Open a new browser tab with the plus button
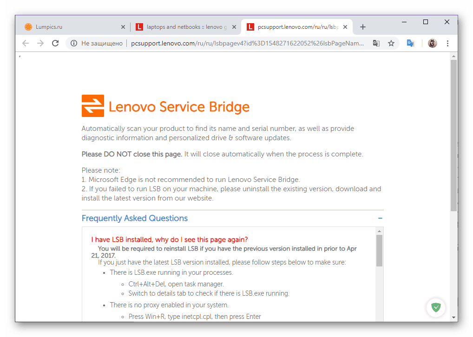The height and width of the screenshot is (337, 473). click(362, 26)
